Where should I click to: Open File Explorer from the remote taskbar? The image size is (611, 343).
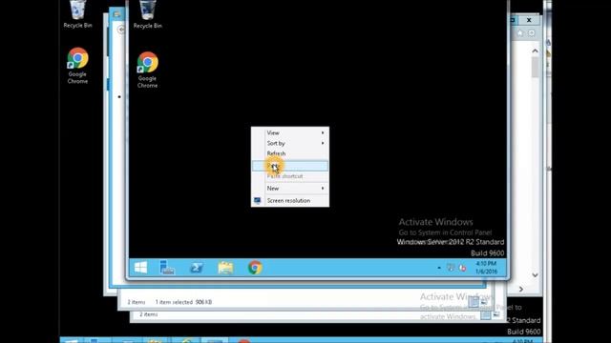[x=225, y=268]
